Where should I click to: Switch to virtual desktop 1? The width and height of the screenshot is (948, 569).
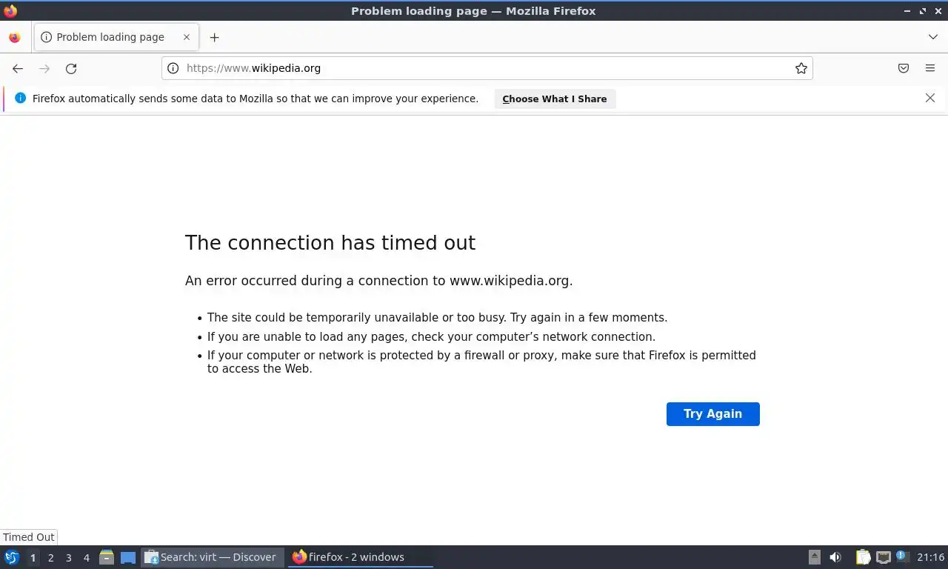click(x=33, y=558)
